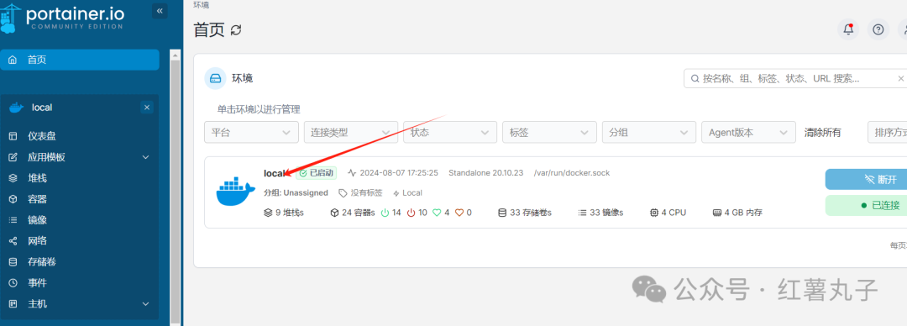Image resolution: width=907 pixels, height=326 pixels.
Task: Click the 存储卷 database icon in sidebar
Action: 13,262
